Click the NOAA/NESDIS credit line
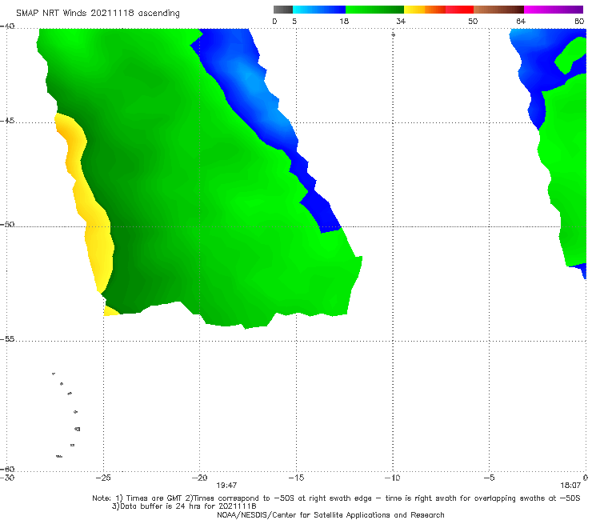The height and width of the screenshot is (520, 592). [x=330, y=515]
